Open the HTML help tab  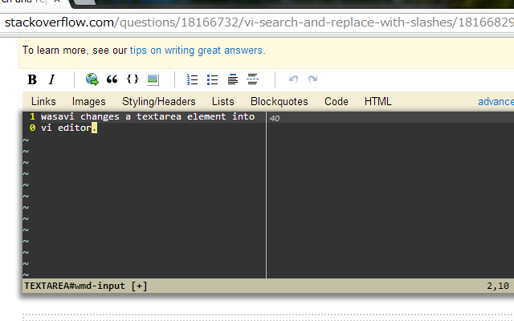(378, 102)
